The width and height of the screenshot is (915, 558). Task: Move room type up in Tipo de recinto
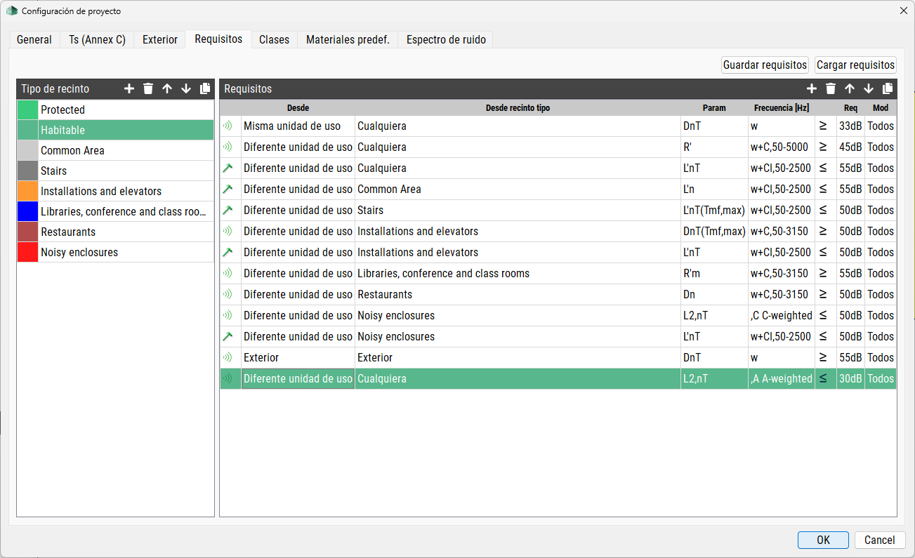click(167, 88)
